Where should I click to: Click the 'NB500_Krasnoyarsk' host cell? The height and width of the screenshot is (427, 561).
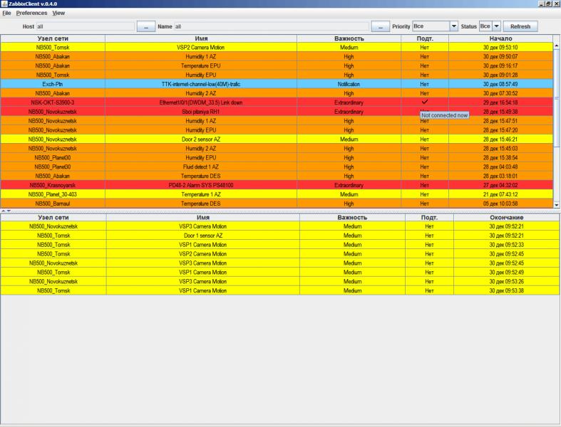53,185
